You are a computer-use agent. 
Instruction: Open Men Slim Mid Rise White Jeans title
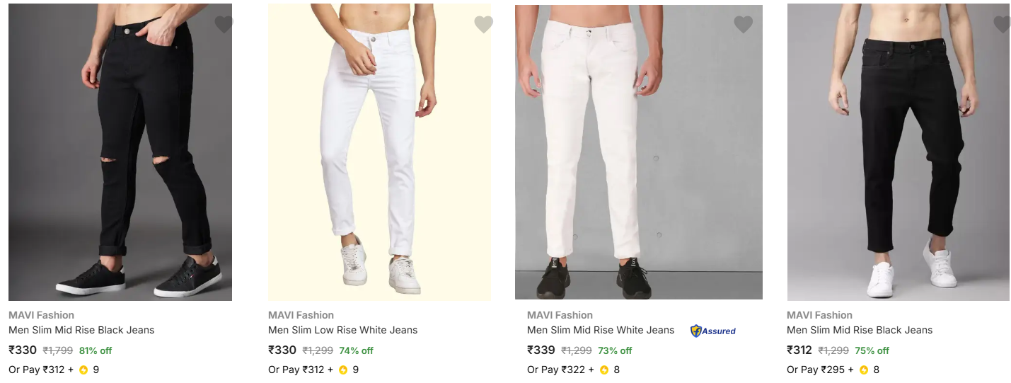pos(601,330)
